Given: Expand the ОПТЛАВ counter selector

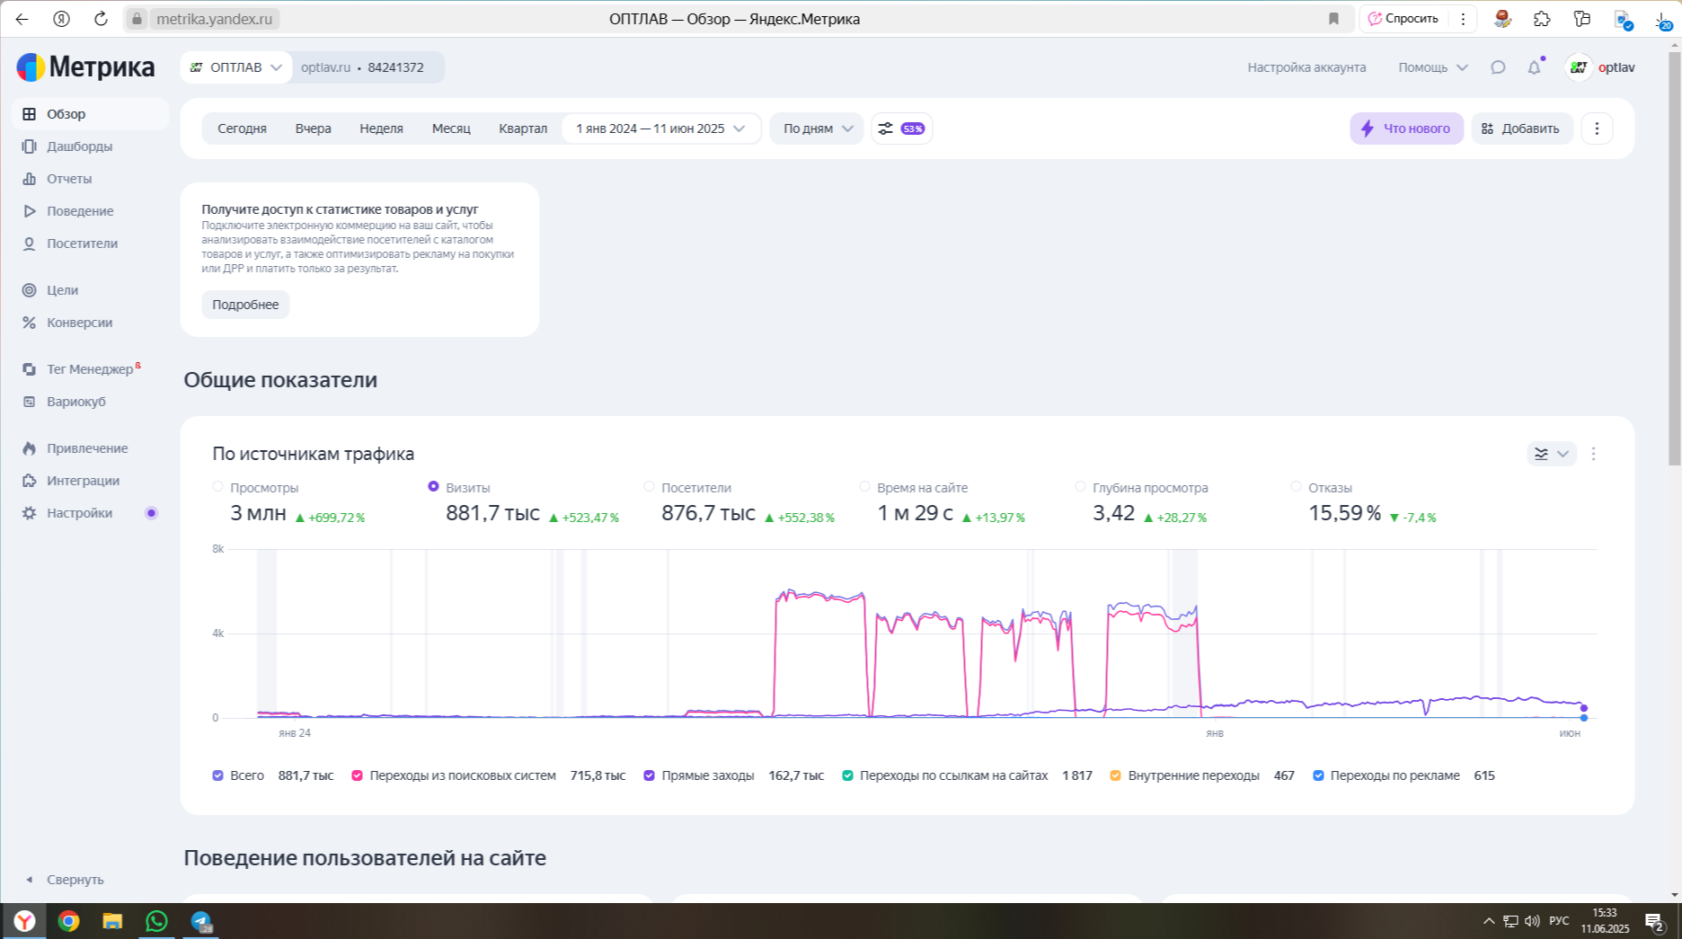Looking at the screenshot, I should (235, 67).
